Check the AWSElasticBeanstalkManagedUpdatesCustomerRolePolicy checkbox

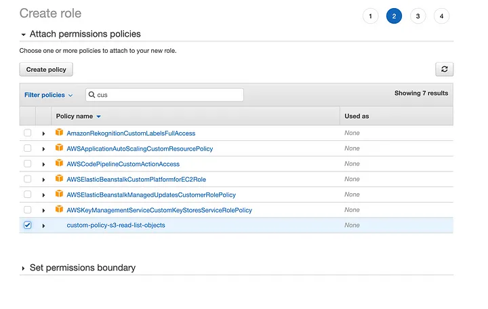27,194
